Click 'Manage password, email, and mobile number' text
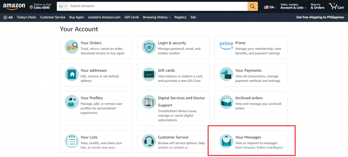The height and width of the screenshot is (157, 348). point(179,51)
